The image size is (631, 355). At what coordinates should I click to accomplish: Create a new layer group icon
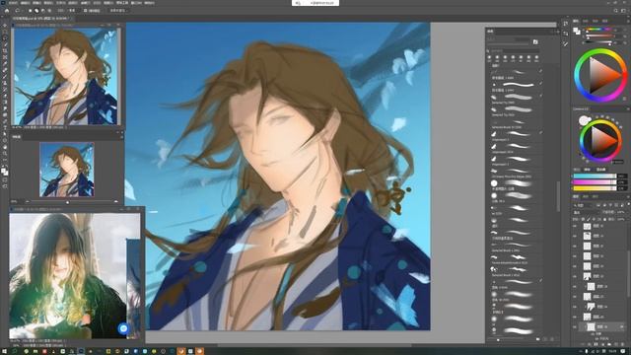click(x=608, y=344)
